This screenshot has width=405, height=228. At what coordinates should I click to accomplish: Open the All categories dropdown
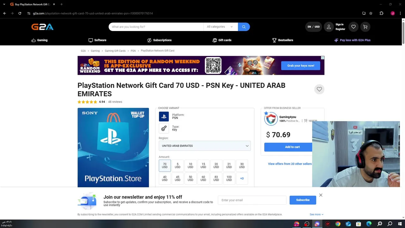click(x=221, y=27)
